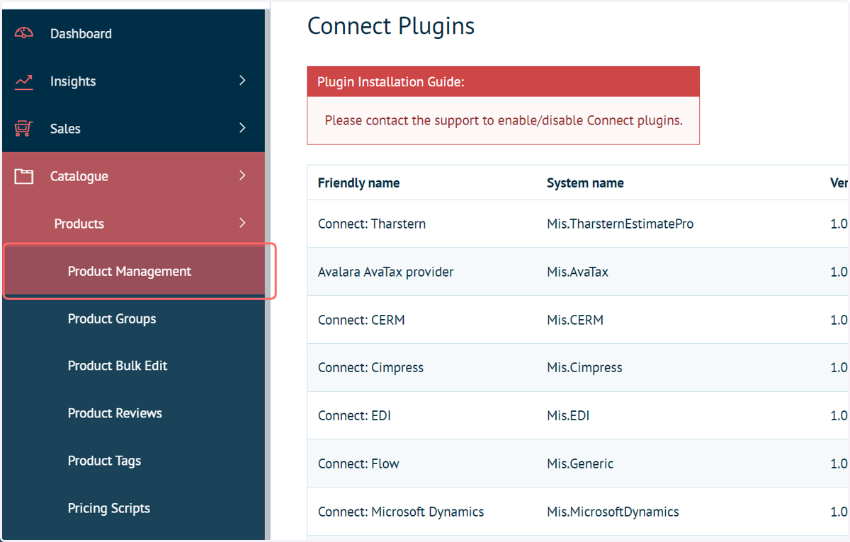Click the Connect Plugins page heading
Screen dimensions: 850x542
[x=391, y=26]
